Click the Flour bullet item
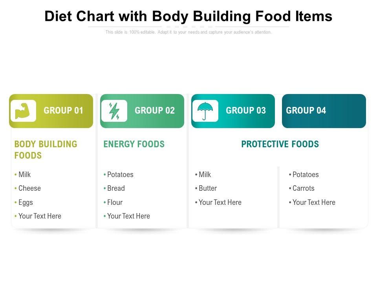Screen dimensions: 377x282 point(115,202)
